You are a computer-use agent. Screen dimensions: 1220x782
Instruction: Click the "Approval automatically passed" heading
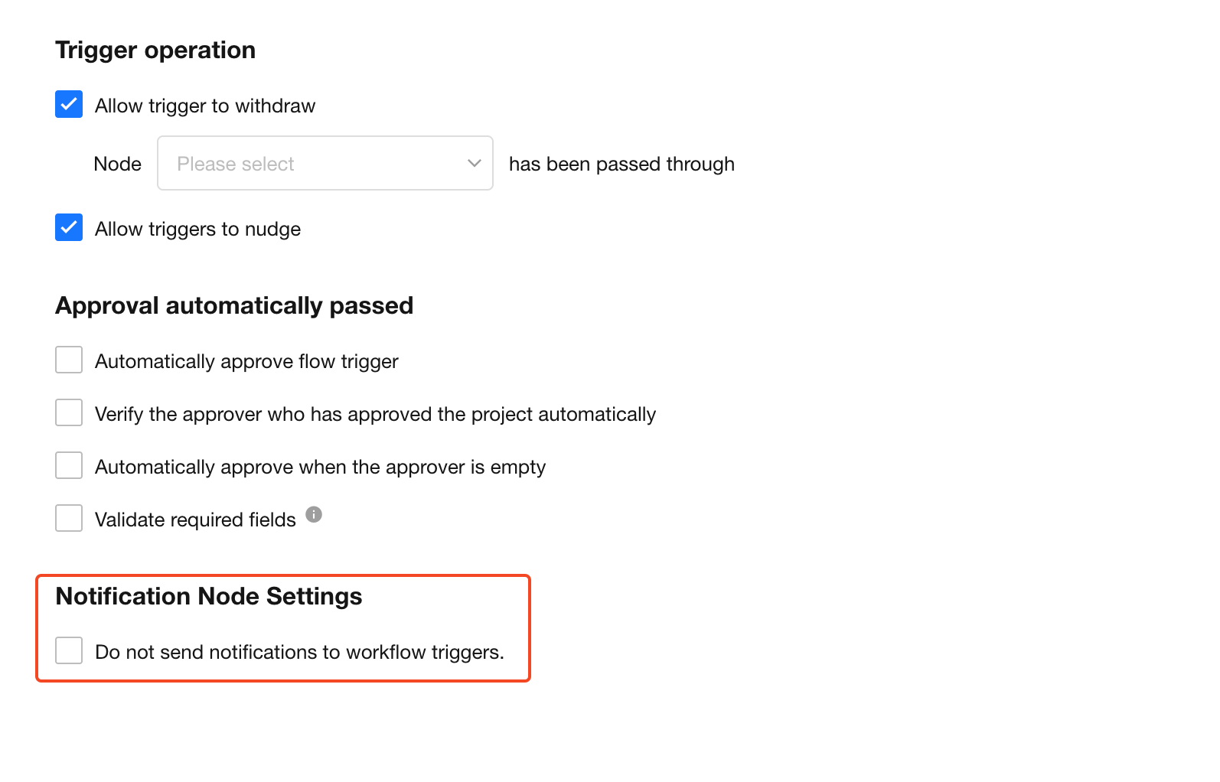234,305
